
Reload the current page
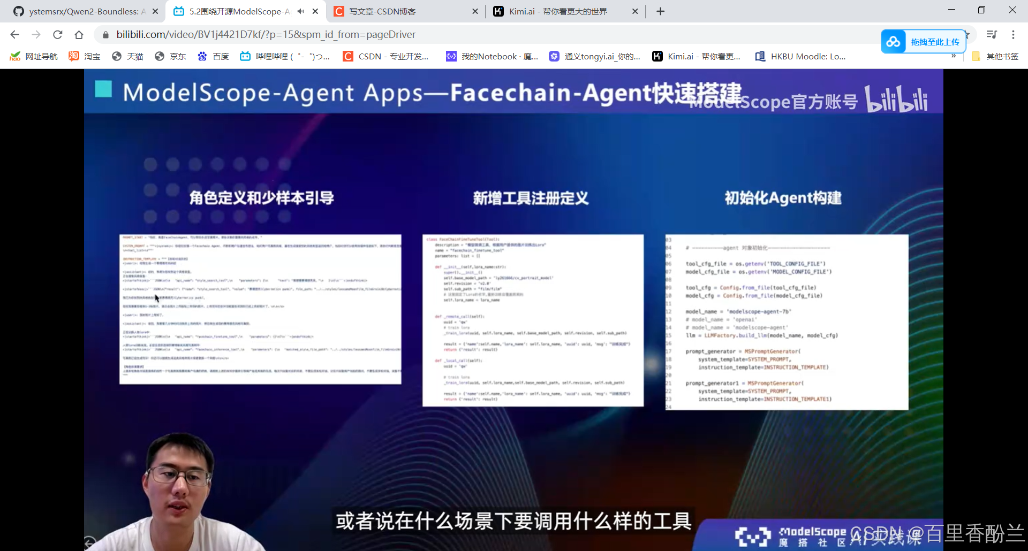click(58, 35)
